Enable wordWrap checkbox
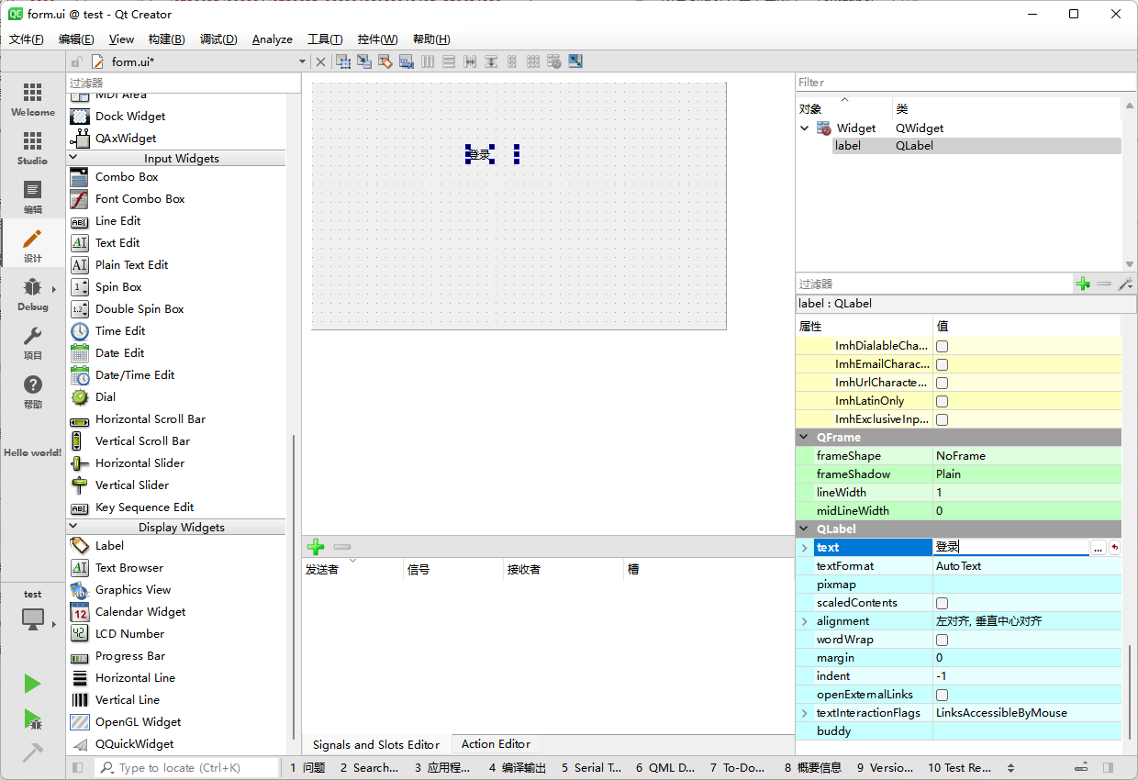The width and height of the screenshot is (1138, 780). coord(942,640)
